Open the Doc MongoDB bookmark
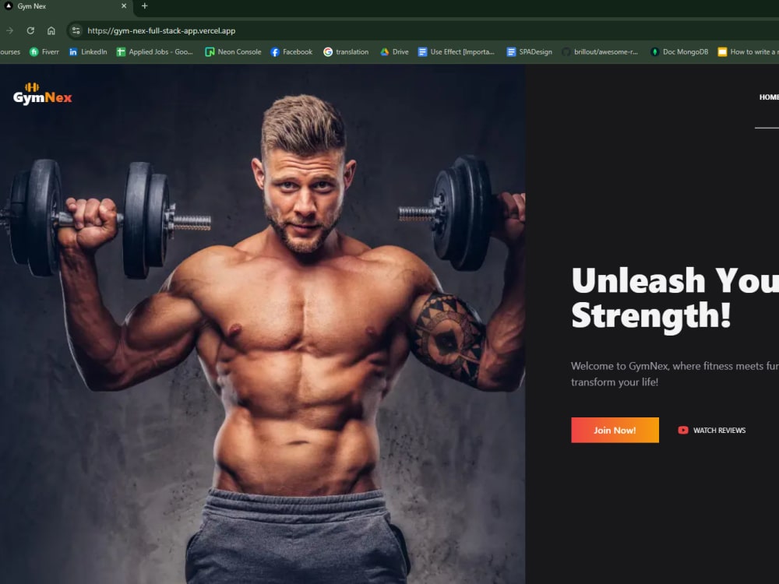Viewport: 779px width, 584px height. (679, 51)
